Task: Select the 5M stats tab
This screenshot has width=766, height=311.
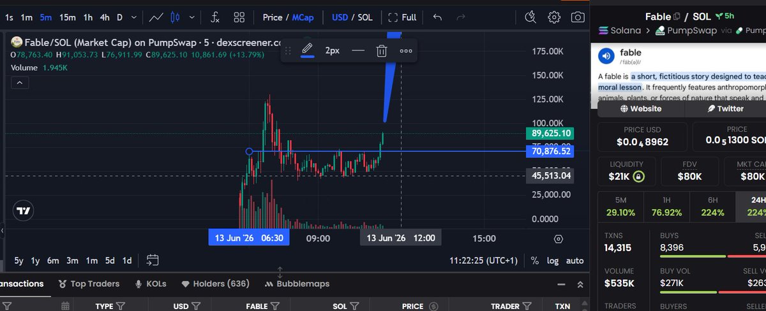Action: tap(621, 206)
